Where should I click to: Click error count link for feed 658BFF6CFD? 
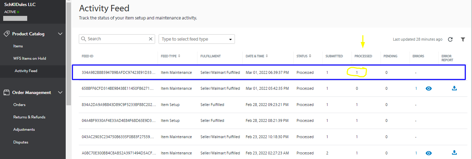(416, 88)
